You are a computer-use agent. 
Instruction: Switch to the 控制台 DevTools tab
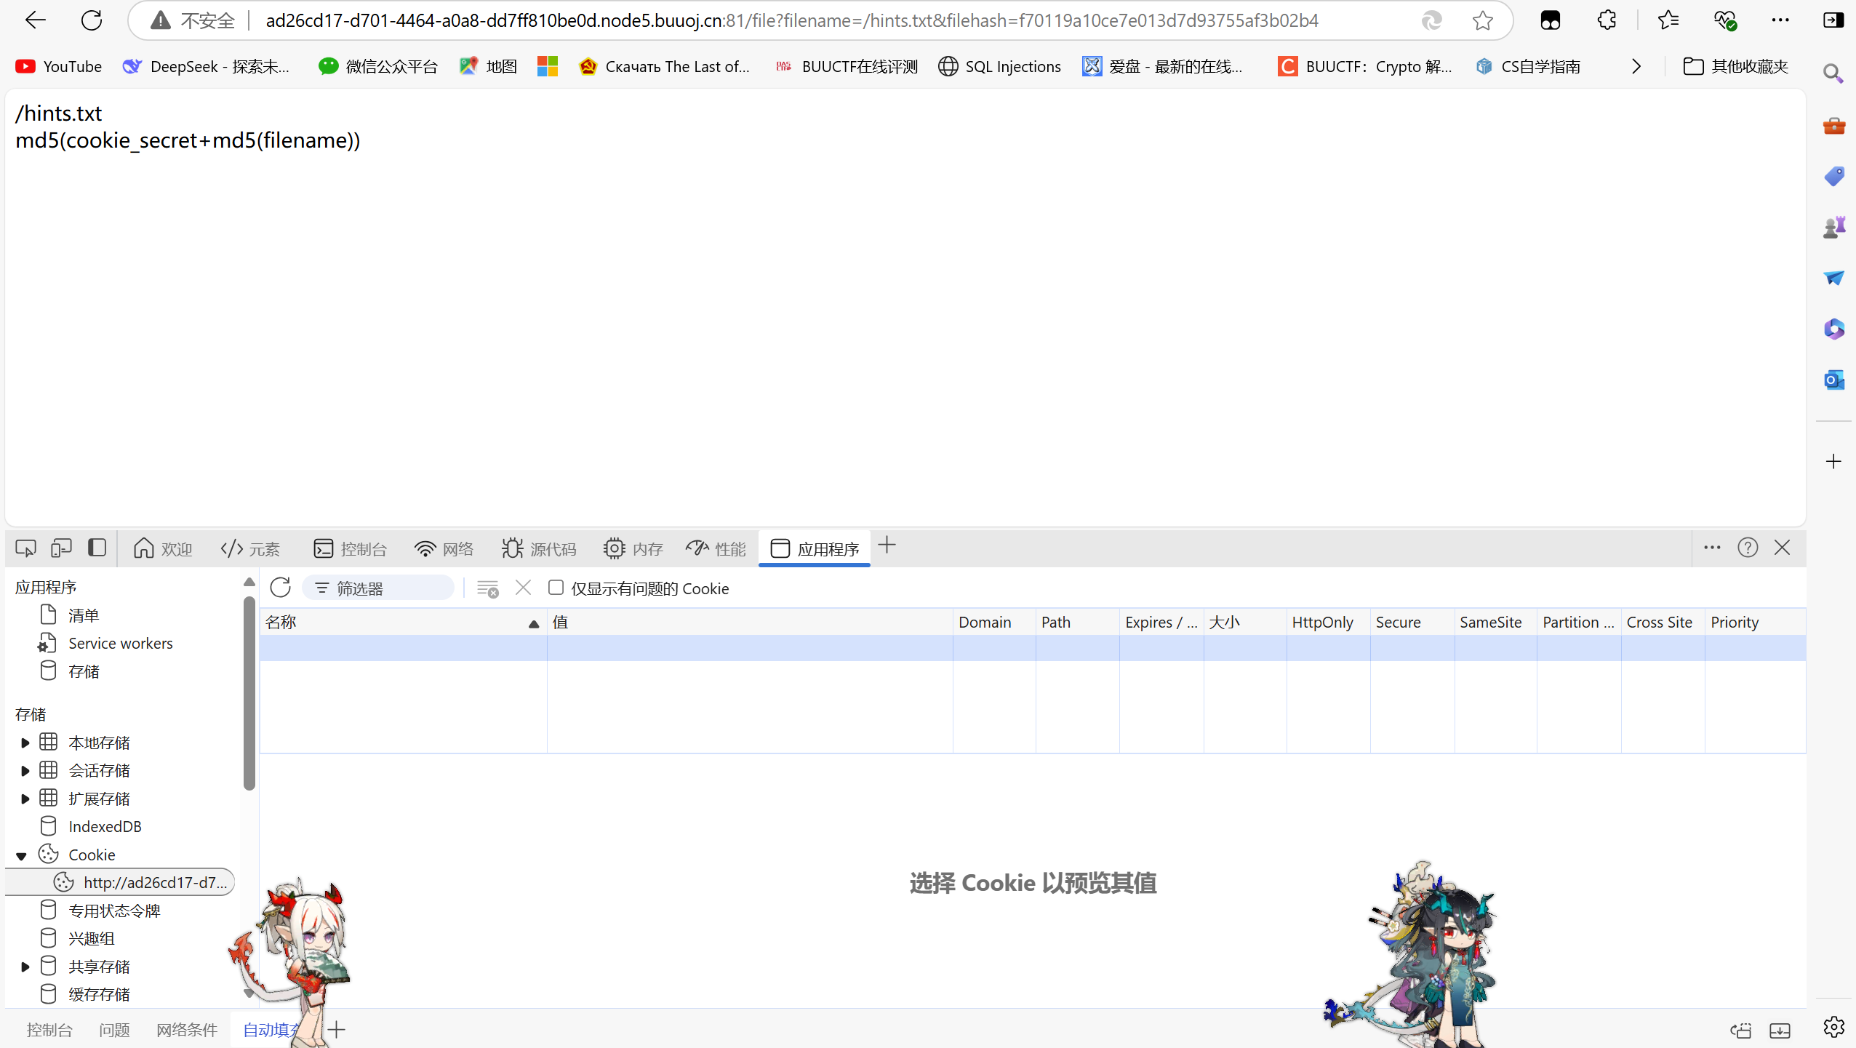tap(351, 548)
